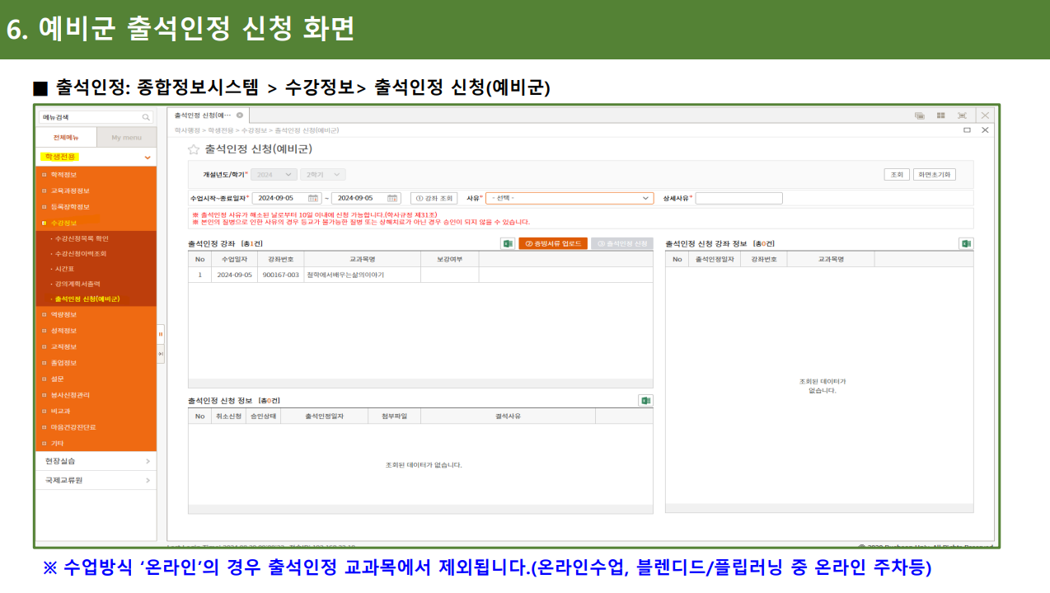Open 수강신청이력조회 menu item
The image size is (1050, 593).
pos(80,253)
